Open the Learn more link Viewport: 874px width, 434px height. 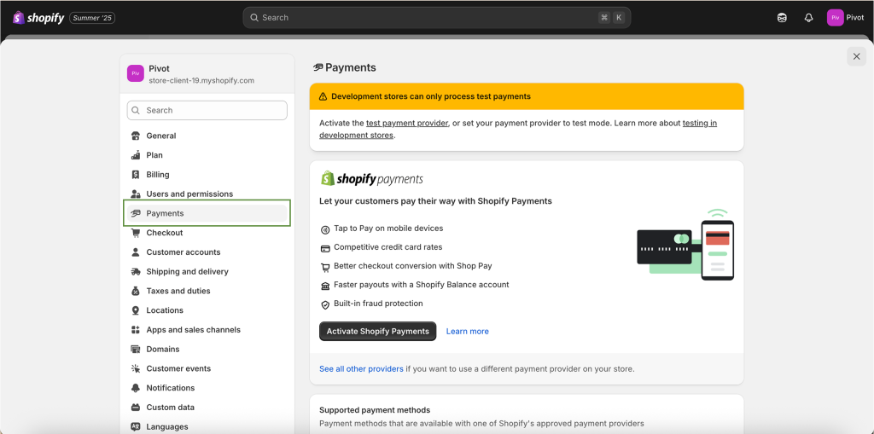[x=467, y=332]
